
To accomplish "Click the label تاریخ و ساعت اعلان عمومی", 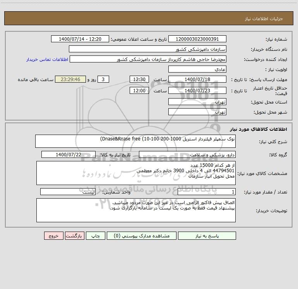I will point(139,39).
